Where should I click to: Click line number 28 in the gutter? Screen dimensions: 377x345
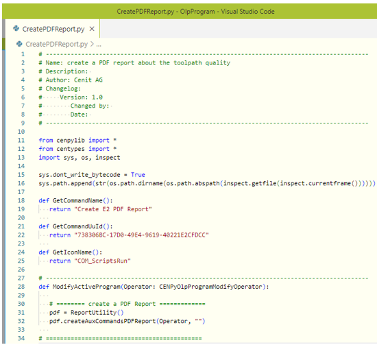(x=21, y=287)
